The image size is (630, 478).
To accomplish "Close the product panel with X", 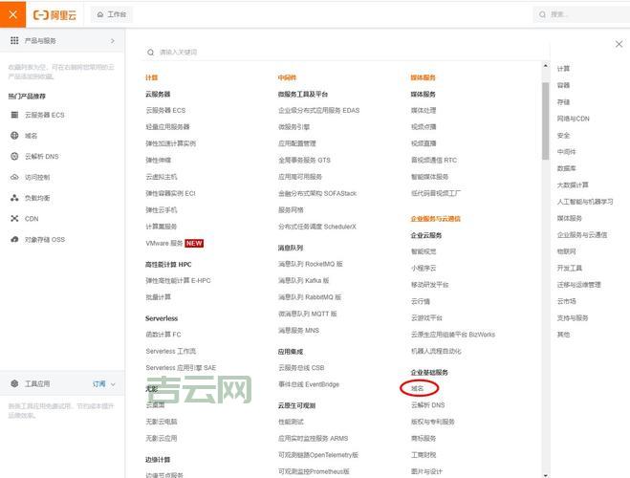I will coord(619,44).
